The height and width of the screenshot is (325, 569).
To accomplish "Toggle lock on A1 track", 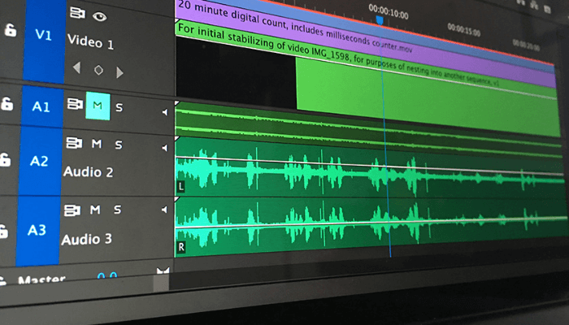I will (x=7, y=104).
